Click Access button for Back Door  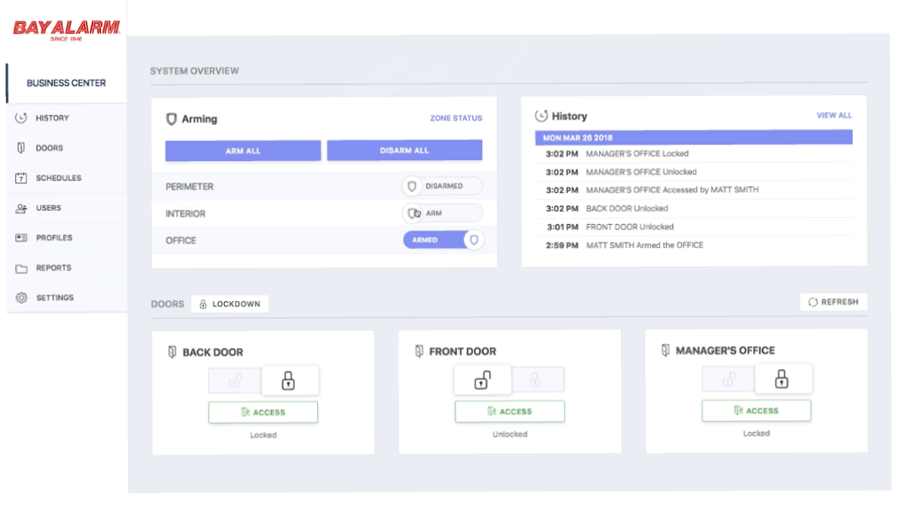pyautogui.click(x=263, y=412)
